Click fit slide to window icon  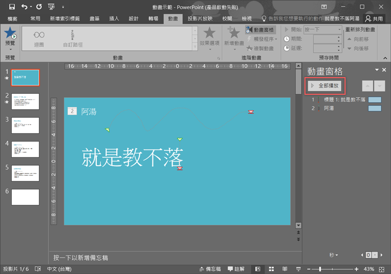pyautogui.click(x=383, y=269)
